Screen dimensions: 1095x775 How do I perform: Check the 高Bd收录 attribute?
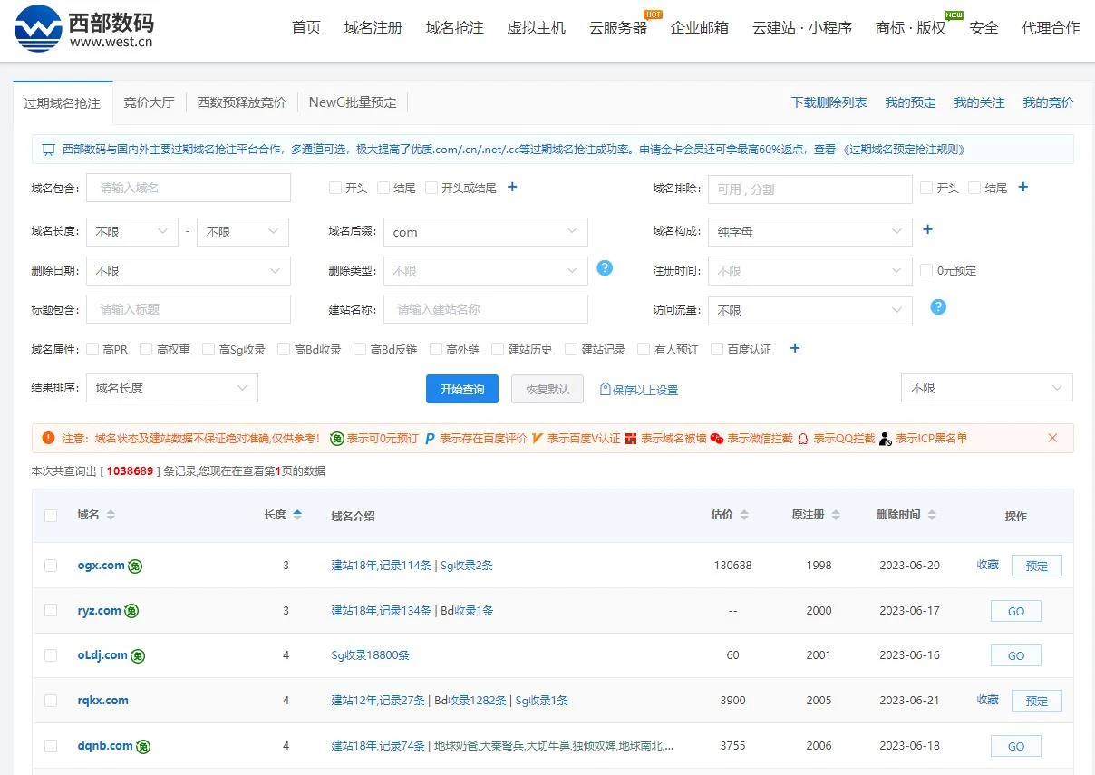pos(284,349)
